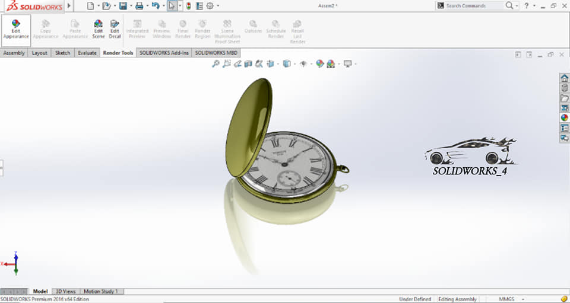The width and height of the screenshot is (570, 303).
Task: Open the Edit Scene tool
Action: (98, 29)
